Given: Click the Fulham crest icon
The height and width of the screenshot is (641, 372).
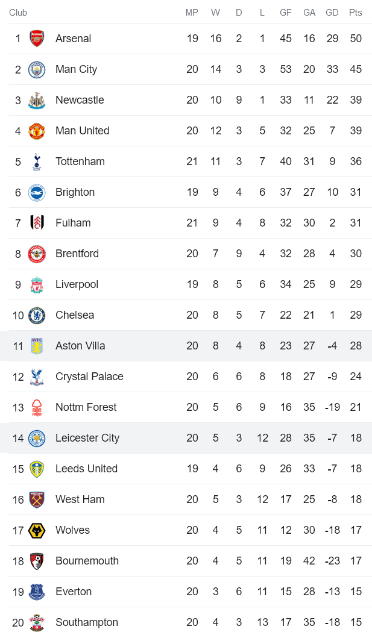Looking at the screenshot, I should 37,223.
